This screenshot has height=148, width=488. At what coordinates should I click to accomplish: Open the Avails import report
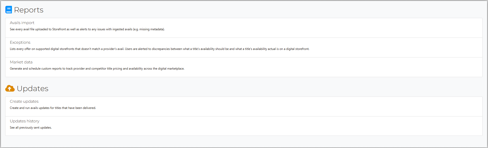pos(22,23)
